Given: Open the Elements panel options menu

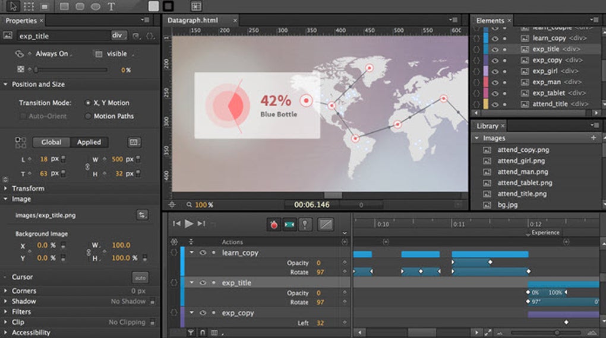Looking at the screenshot, I should [594, 20].
